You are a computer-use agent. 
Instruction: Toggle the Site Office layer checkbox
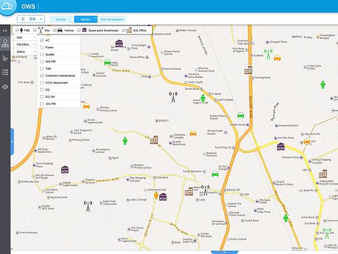click(123, 31)
